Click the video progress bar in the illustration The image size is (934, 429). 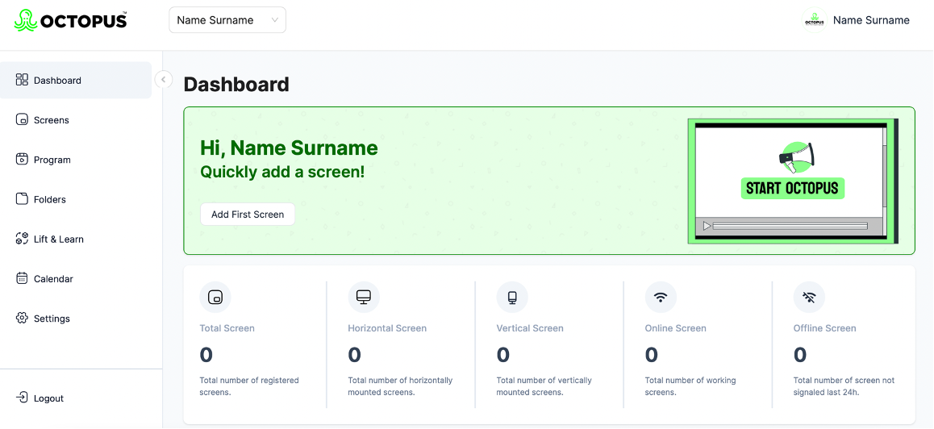(790, 226)
